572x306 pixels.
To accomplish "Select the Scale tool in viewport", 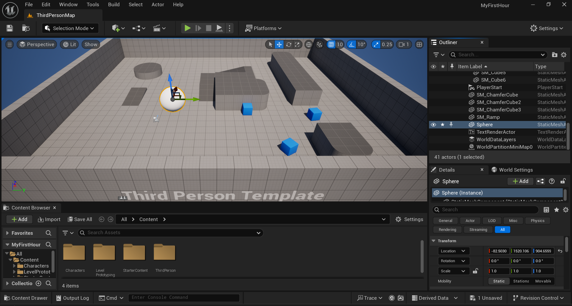I will (x=297, y=44).
